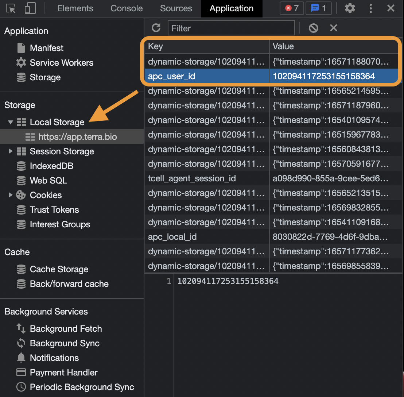
Task: Click value with timestamp 16570591677
Action: pyautogui.click(x=335, y=164)
